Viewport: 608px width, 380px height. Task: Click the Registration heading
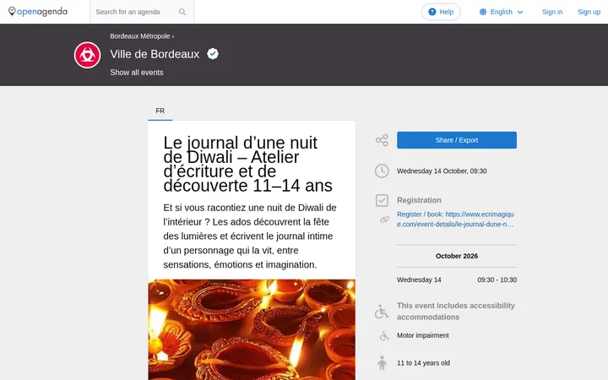coord(419,200)
